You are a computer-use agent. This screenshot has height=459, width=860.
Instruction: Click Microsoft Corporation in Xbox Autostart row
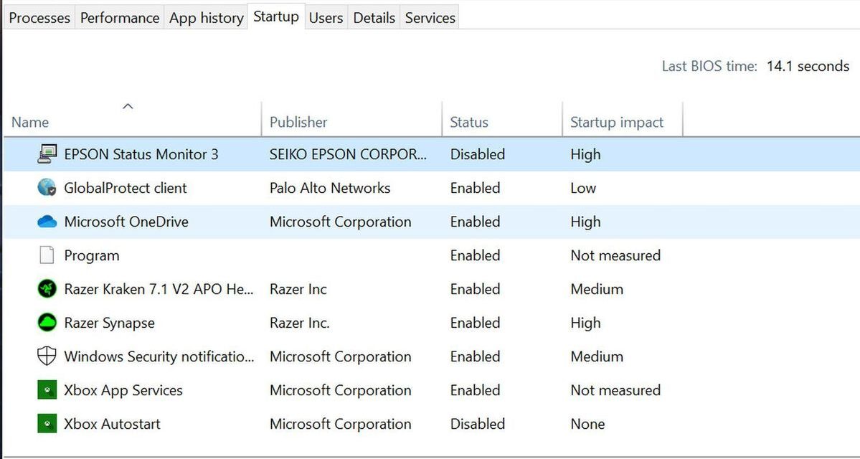coord(340,424)
